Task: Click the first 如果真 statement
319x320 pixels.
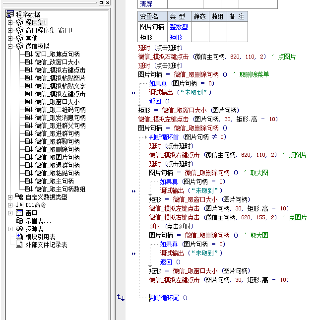Action: (x=182, y=83)
